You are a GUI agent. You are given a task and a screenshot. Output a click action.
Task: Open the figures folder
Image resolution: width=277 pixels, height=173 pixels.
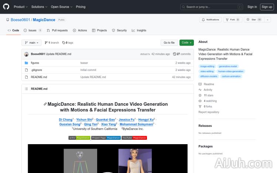point(35,63)
